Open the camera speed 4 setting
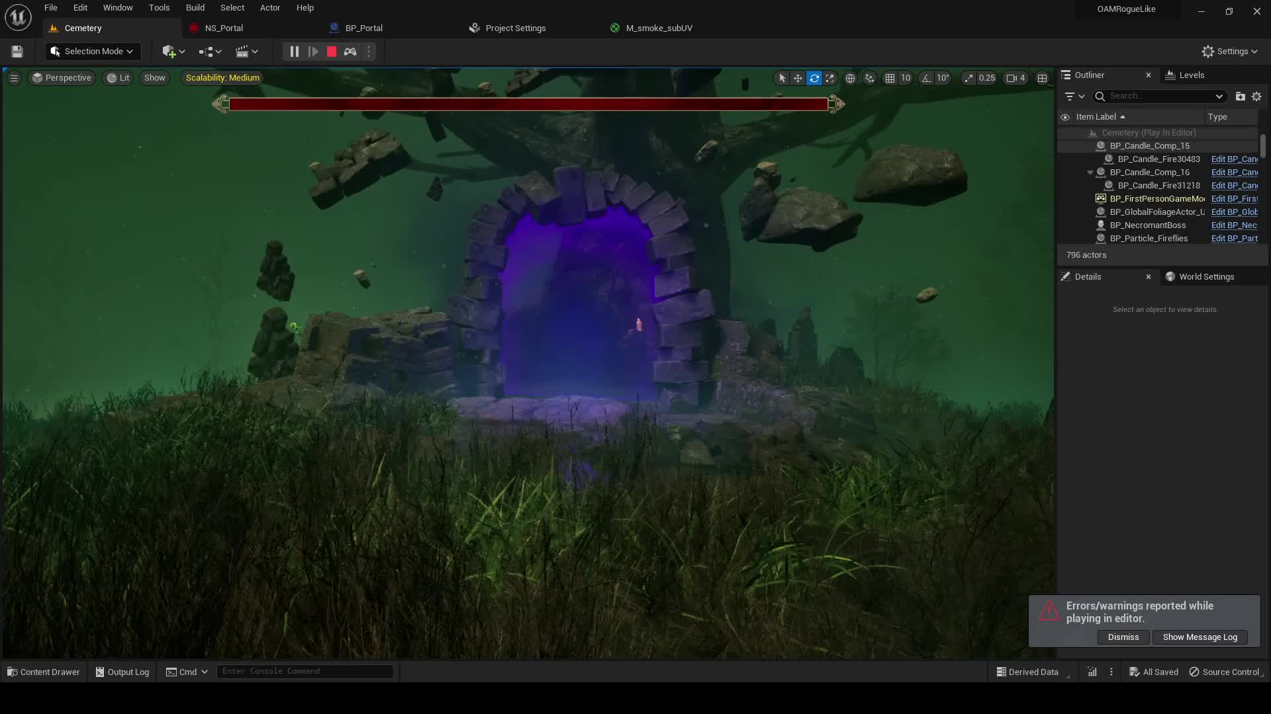The width and height of the screenshot is (1271, 714). tap(1015, 78)
